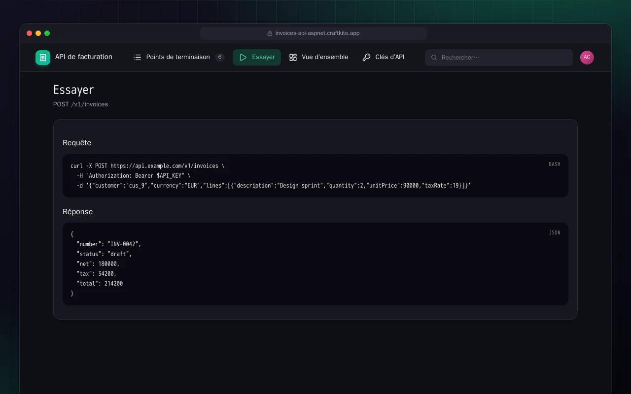The height and width of the screenshot is (394, 631).
Task: Click the red close window button
Action: (x=30, y=33)
